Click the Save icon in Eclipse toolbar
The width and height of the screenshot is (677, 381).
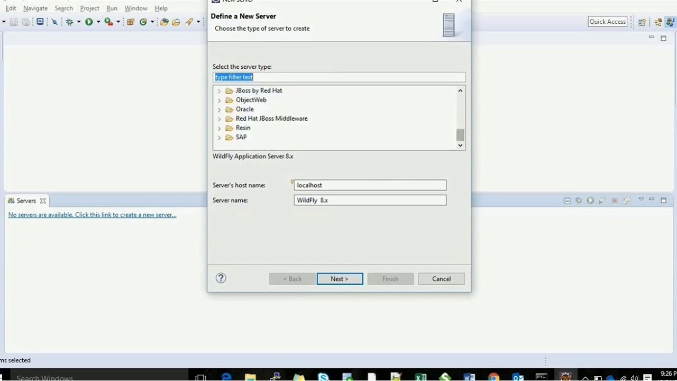click(x=14, y=22)
